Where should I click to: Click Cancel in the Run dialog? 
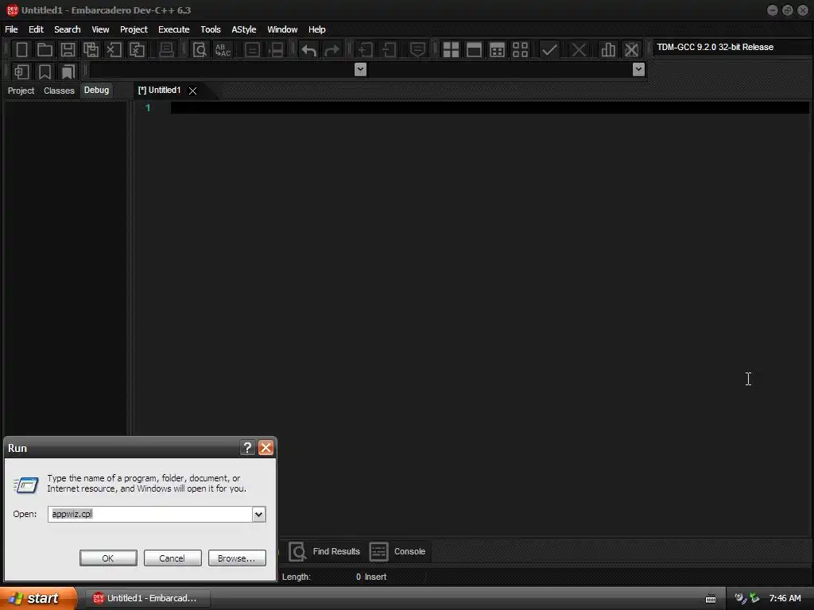pos(172,558)
